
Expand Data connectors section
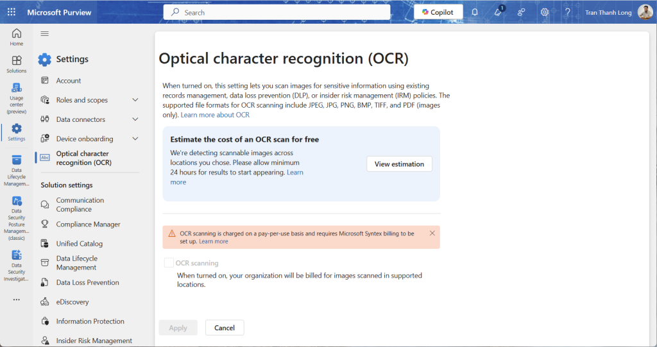coord(135,119)
